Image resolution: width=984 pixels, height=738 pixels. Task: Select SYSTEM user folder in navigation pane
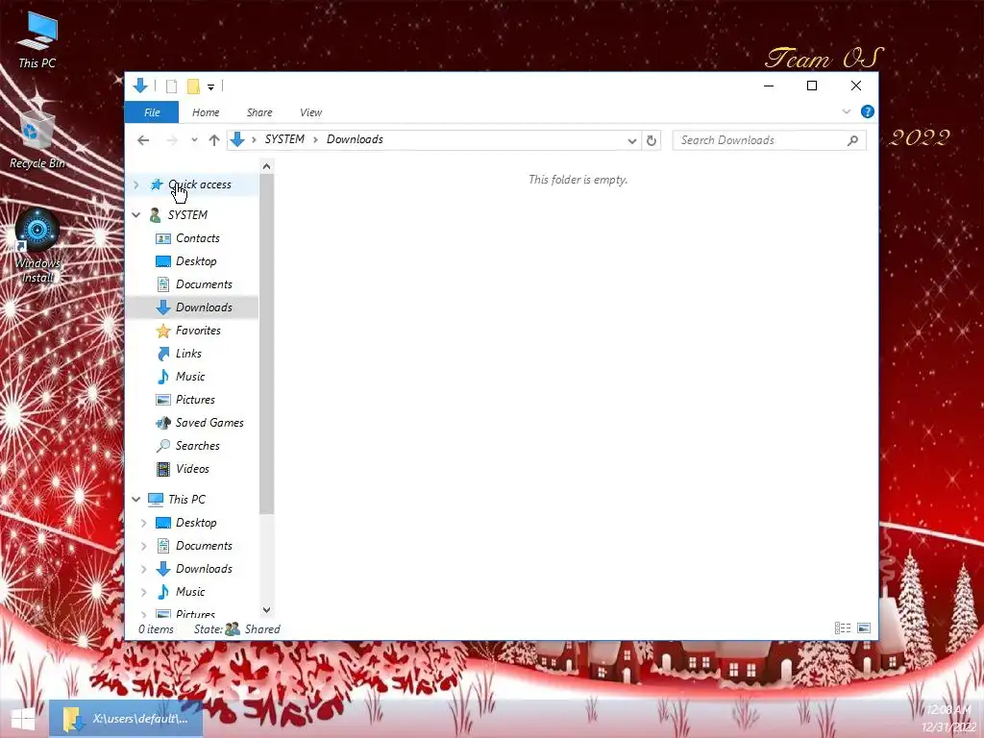(x=187, y=215)
